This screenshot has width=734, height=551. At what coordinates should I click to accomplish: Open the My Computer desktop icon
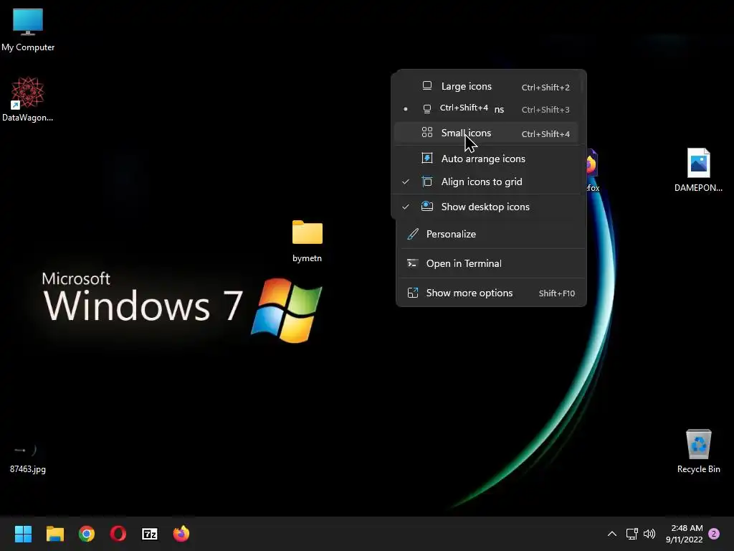click(x=28, y=30)
